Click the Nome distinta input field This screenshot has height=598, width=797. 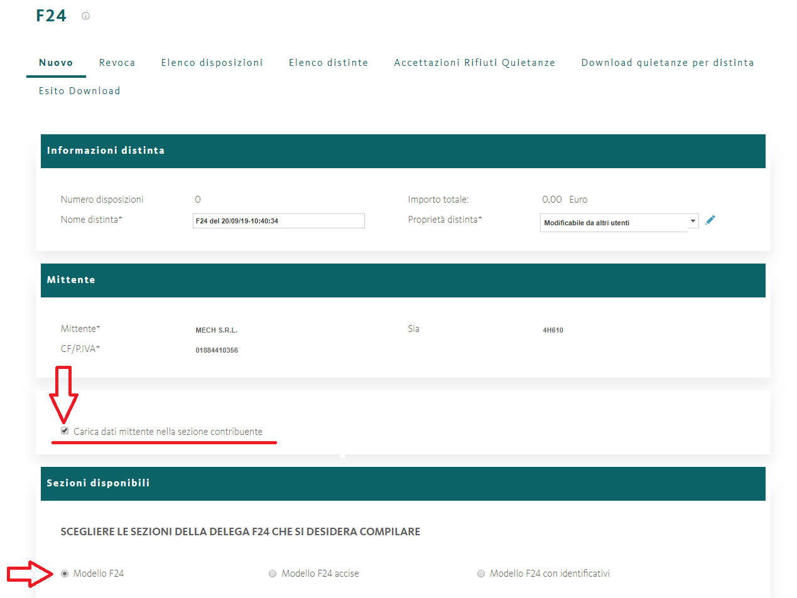click(278, 221)
